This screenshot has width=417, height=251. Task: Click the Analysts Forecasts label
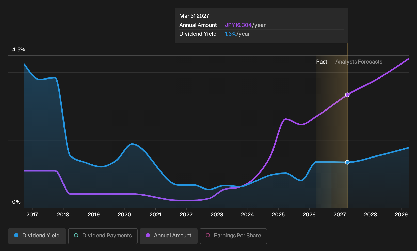click(x=359, y=62)
